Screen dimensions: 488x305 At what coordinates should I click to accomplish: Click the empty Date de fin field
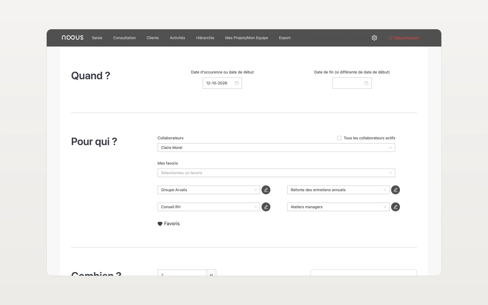pyautogui.click(x=352, y=83)
